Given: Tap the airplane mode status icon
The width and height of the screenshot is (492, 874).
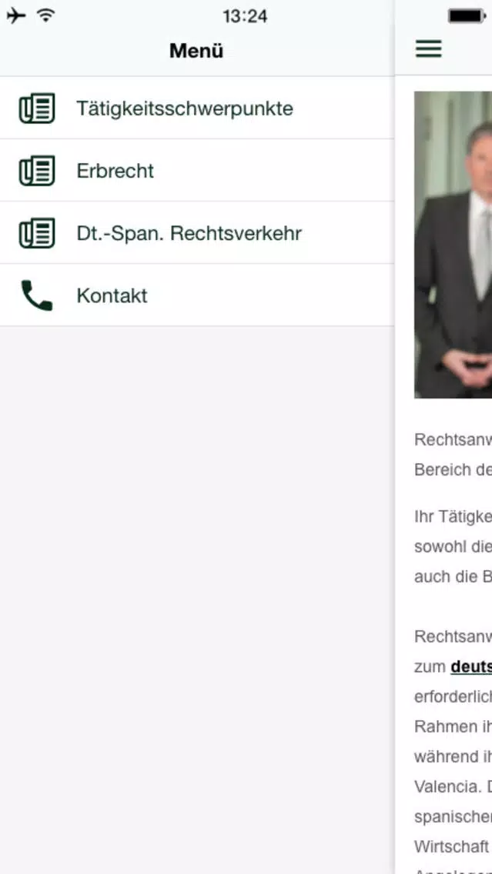Looking at the screenshot, I should pos(16,15).
